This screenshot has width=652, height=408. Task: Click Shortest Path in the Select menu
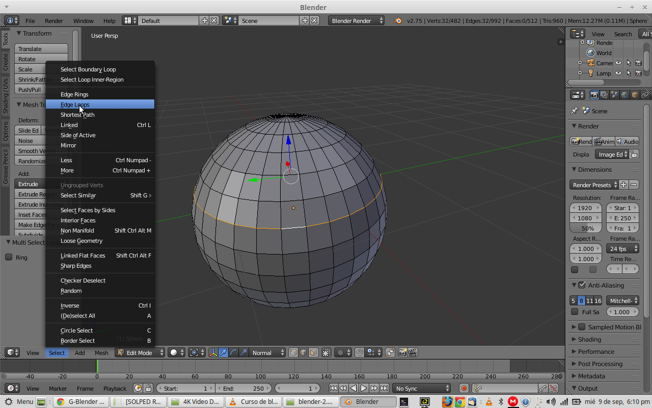click(x=77, y=115)
